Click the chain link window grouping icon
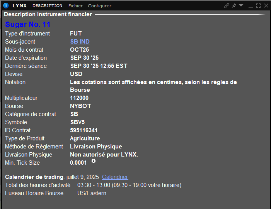The width and height of the screenshot is (271, 209). [227, 6]
